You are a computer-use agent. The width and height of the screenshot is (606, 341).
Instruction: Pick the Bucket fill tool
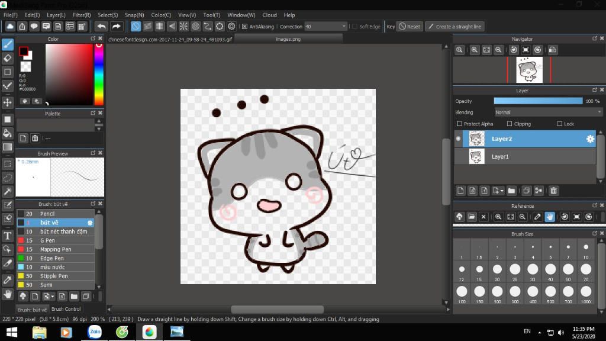click(8, 133)
